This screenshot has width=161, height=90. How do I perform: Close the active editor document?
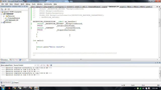coord(159,7)
